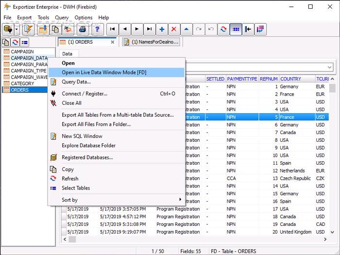340x255 pixels.
Task: Choose Open in Live Data Window Mode
Action: pos(117,72)
